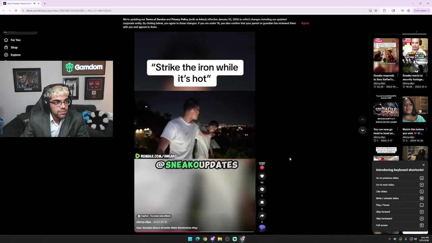
Task: Go forward with the browser forward arrow
Action: [x=9, y=10]
